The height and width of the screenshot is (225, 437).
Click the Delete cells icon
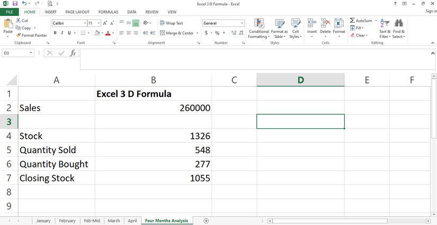325,24
